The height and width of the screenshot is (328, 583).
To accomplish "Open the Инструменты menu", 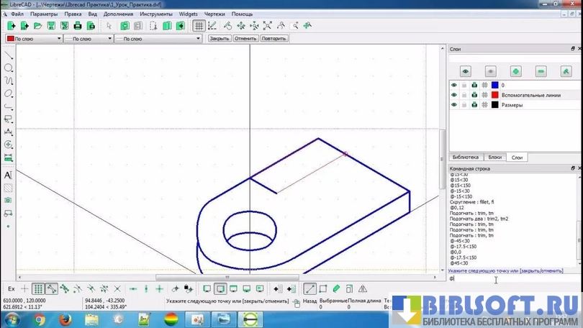I will coord(155,14).
